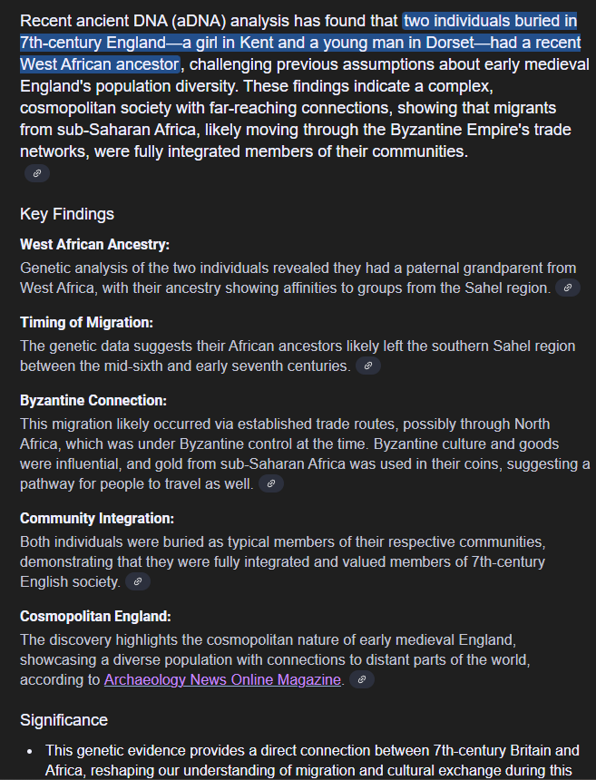Screen dimensions: 596x780
Task: Click the "Cosmopolitan England:" subheading
Action: click(x=95, y=617)
